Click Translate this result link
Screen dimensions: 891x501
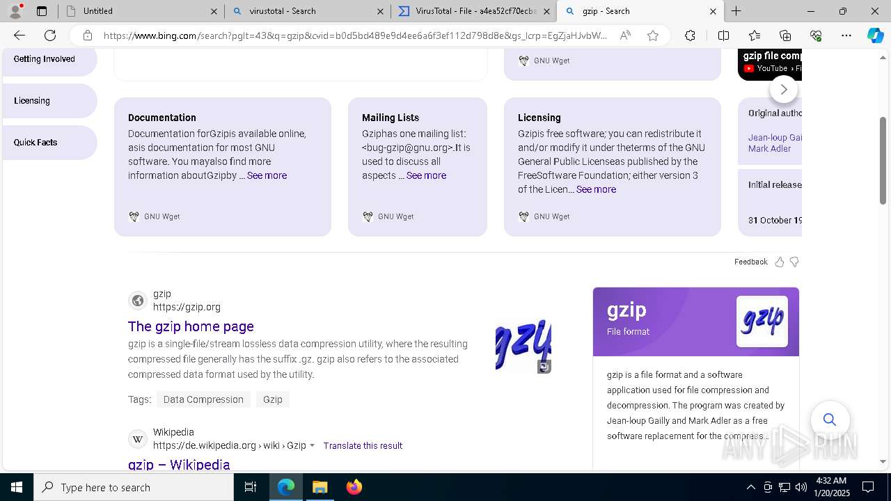[363, 445]
